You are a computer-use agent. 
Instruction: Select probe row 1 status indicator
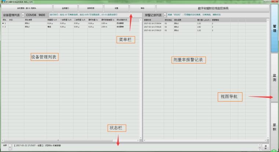4,23
